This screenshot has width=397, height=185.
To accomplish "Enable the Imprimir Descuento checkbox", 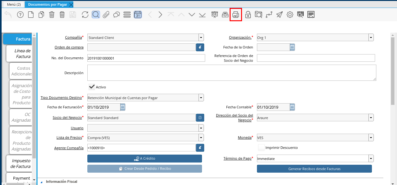I will pos(261,148).
